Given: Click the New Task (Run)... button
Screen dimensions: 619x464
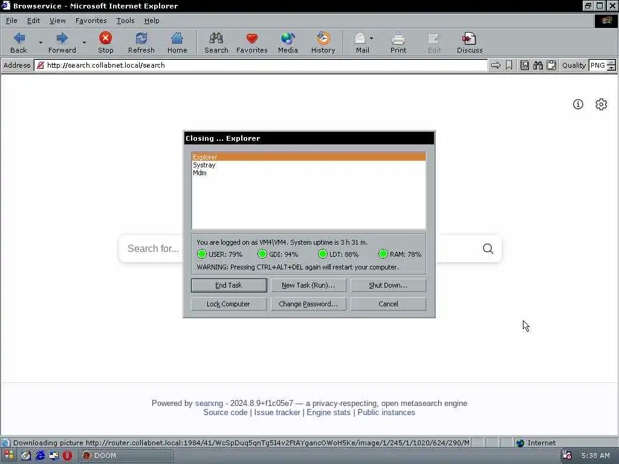Looking at the screenshot, I should coord(308,285).
